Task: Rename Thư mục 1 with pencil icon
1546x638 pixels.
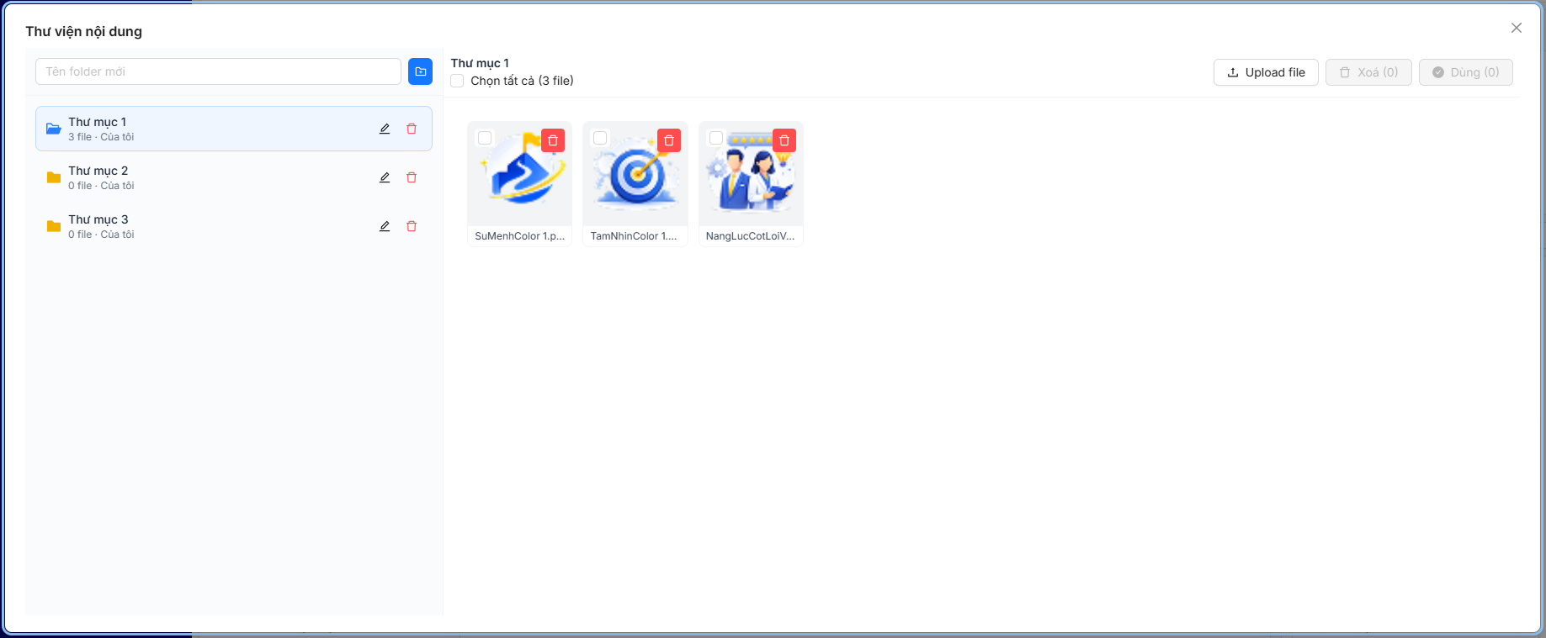Action: tap(385, 129)
